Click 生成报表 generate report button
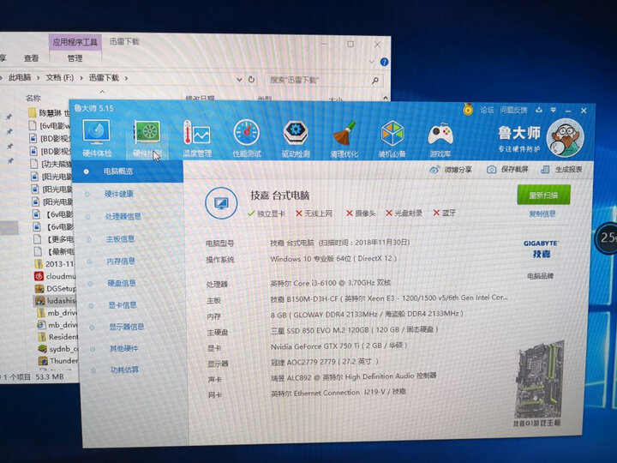617x463 pixels. [x=561, y=170]
